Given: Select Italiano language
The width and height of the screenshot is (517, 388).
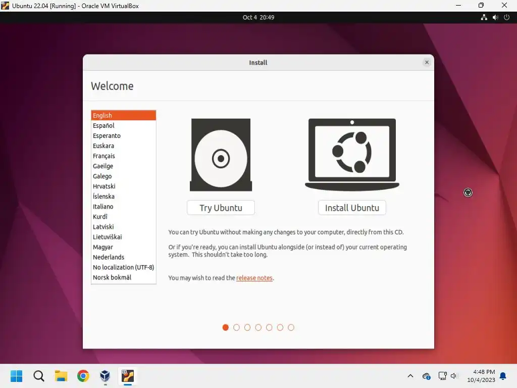Looking at the screenshot, I should click(x=123, y=207).
